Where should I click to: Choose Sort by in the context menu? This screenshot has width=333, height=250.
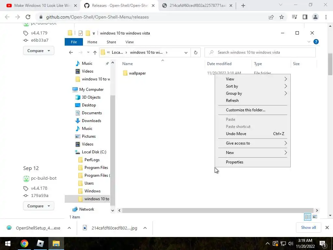tap(252, 86)
